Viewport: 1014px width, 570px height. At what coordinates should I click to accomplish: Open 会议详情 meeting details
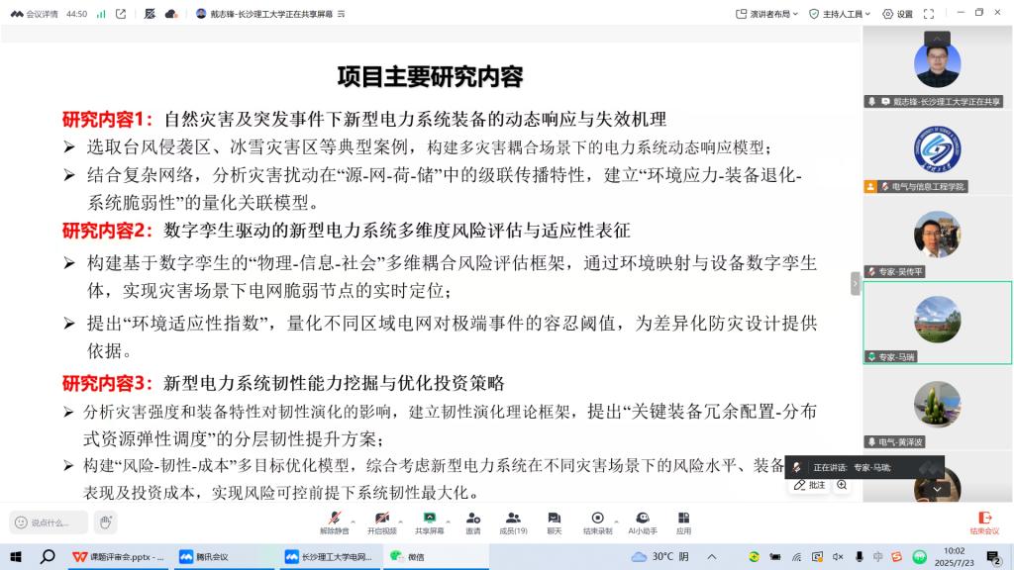pos(34,14)
